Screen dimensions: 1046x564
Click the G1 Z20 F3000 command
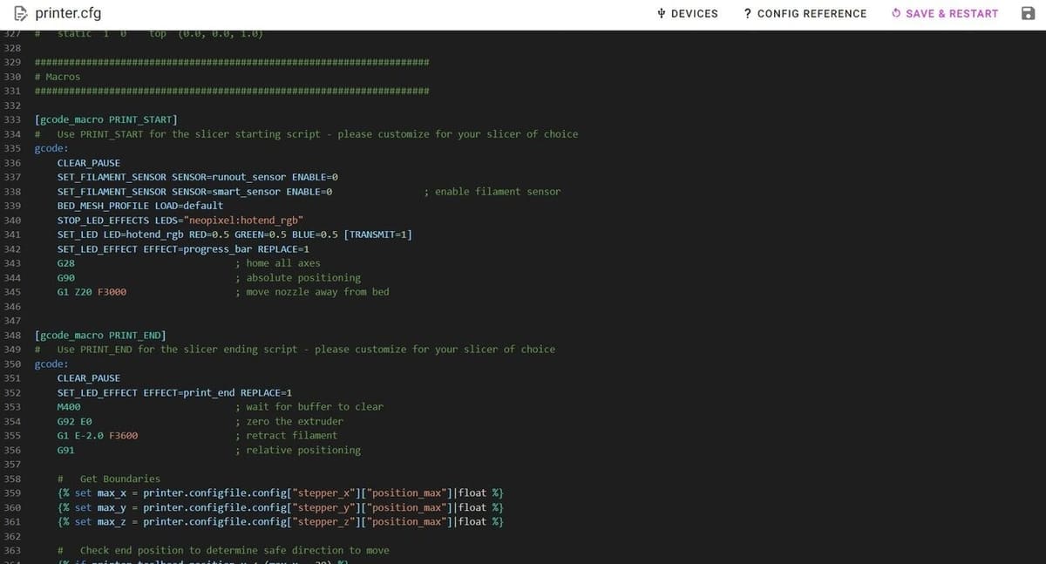pos(92,292)
